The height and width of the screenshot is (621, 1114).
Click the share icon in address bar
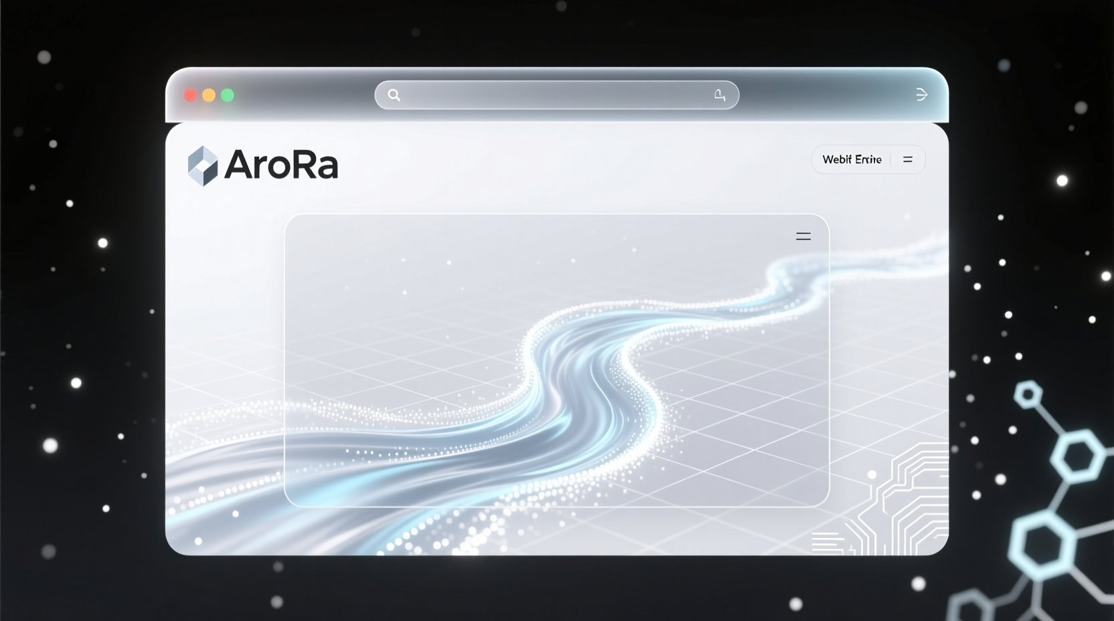(720, 95)
